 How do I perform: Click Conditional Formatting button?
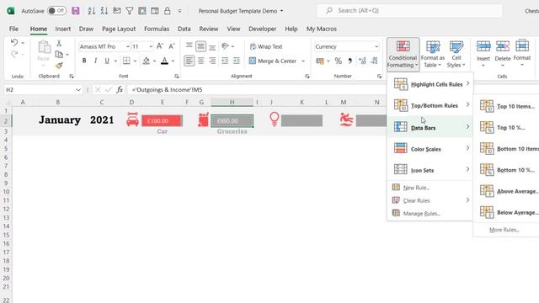point(403,54)
